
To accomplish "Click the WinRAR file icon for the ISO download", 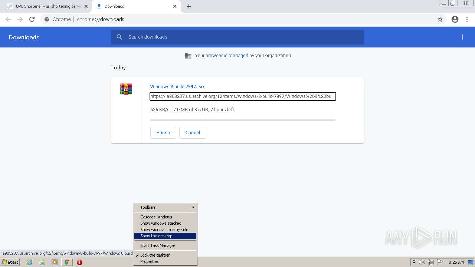I will (x=126, y=89).
